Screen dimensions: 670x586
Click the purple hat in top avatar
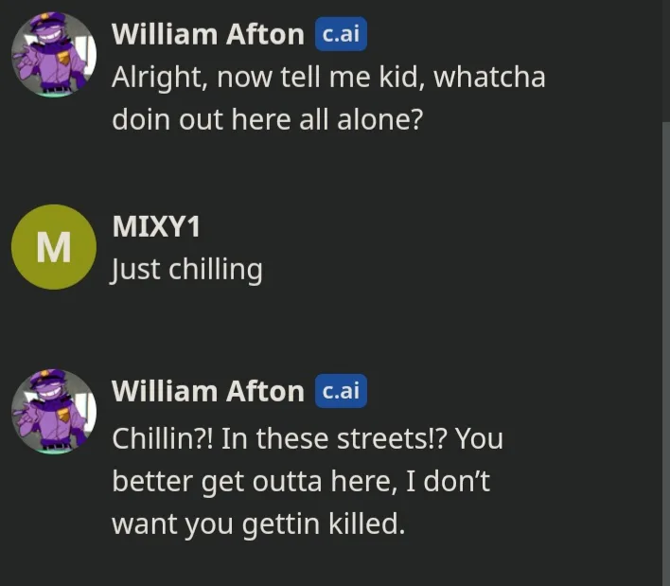48,20
